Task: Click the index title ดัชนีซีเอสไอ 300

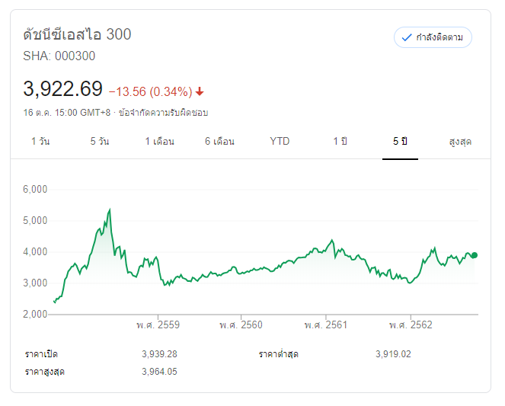Action: tap(77, 34)
